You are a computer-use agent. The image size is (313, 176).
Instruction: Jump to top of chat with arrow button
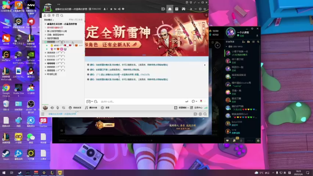pos(205,65)
